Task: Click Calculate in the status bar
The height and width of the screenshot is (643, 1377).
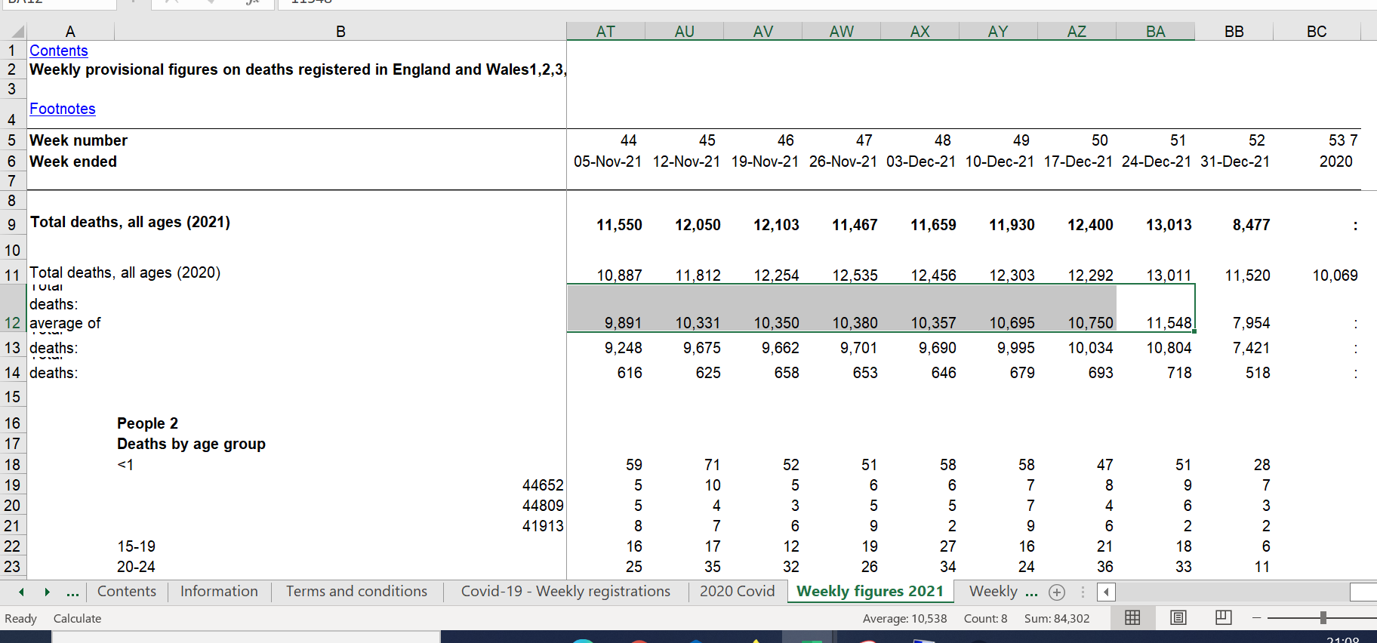Action: [77, 619]
